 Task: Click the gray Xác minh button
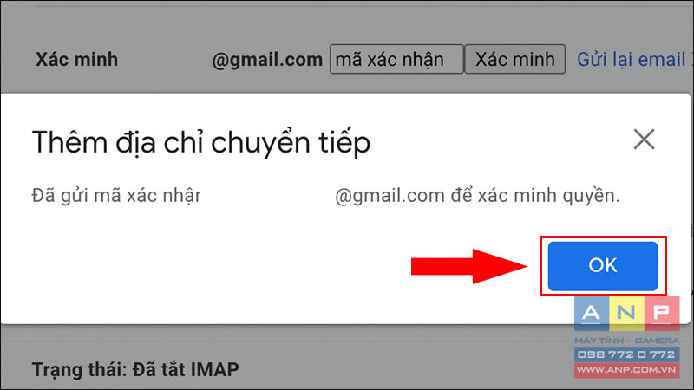(x=514, y=59)
